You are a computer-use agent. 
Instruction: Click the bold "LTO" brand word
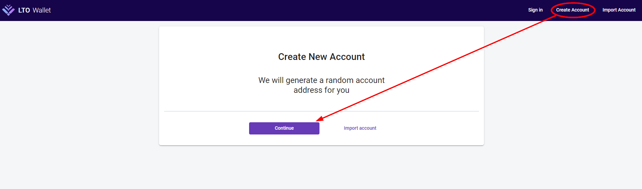click(24, 10)
